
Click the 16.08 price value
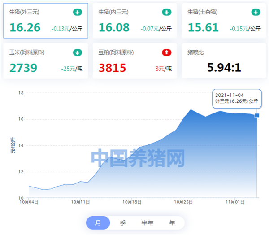point(114,27)
